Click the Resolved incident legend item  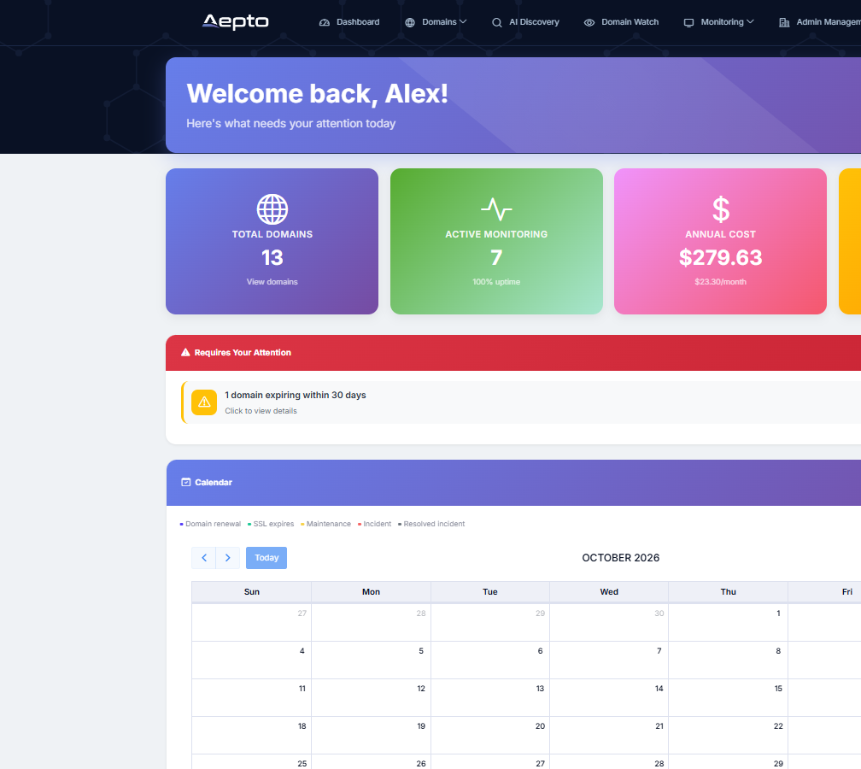(x=431, y=524)
